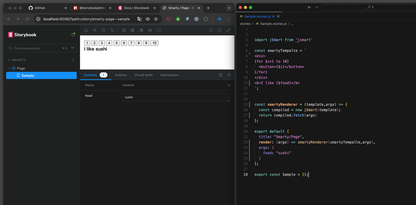Bookmark this page with the star icon

156,19
